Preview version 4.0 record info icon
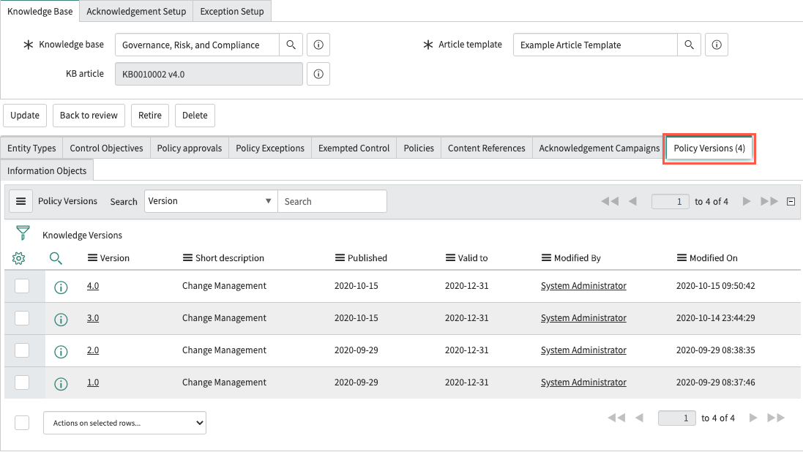The image size is (803, 452). coord(61,287)
